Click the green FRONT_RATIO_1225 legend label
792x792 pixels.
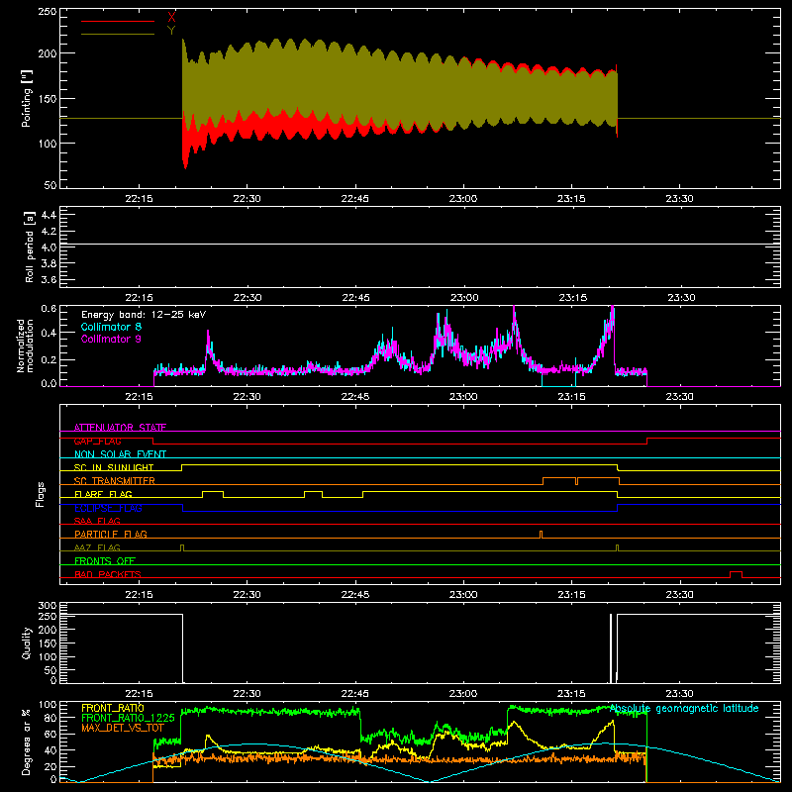pyautogui.click(x=128, y=718)
